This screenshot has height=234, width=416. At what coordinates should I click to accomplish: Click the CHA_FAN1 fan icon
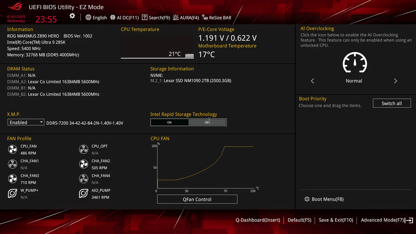tap(12, 164)
